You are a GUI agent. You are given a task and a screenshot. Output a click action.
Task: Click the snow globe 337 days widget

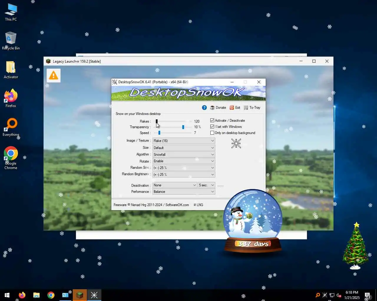[x=253, y=222]
